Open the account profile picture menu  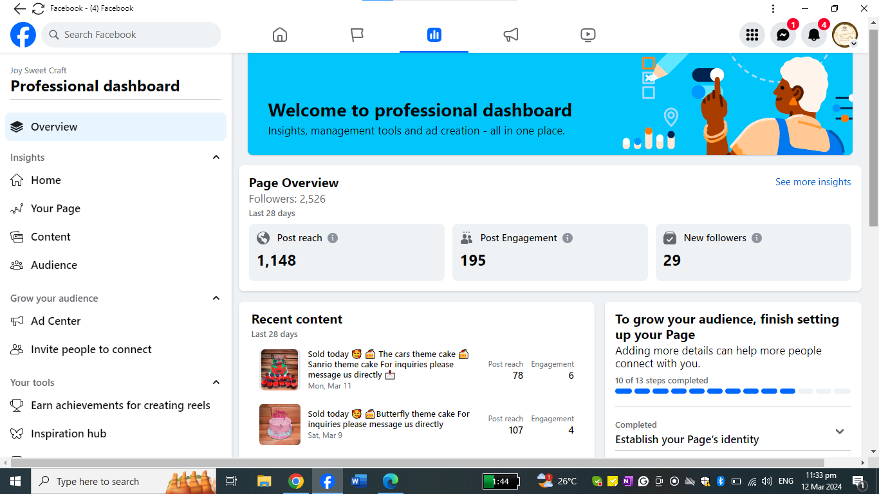click(845, 35)
